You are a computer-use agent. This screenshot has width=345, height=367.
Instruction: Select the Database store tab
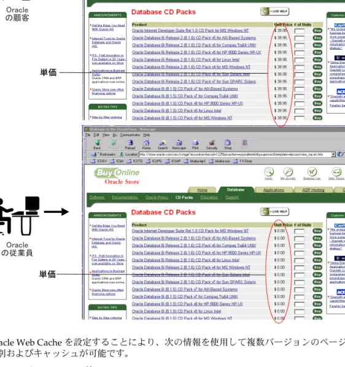pos(236,190)
